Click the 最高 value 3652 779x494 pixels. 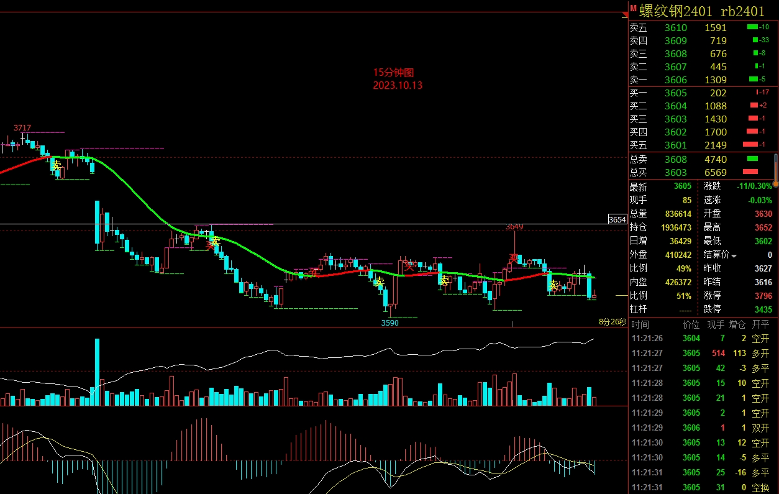763,227
